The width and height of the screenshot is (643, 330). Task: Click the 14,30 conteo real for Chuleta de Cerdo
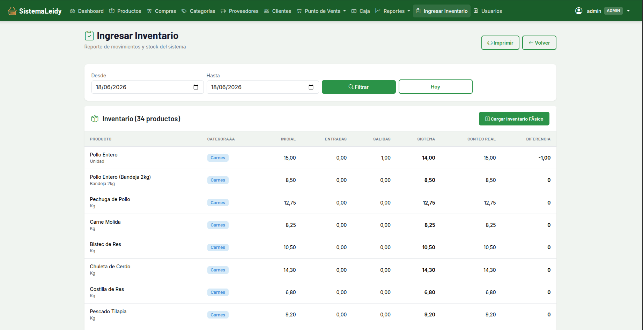click(490, 270)
